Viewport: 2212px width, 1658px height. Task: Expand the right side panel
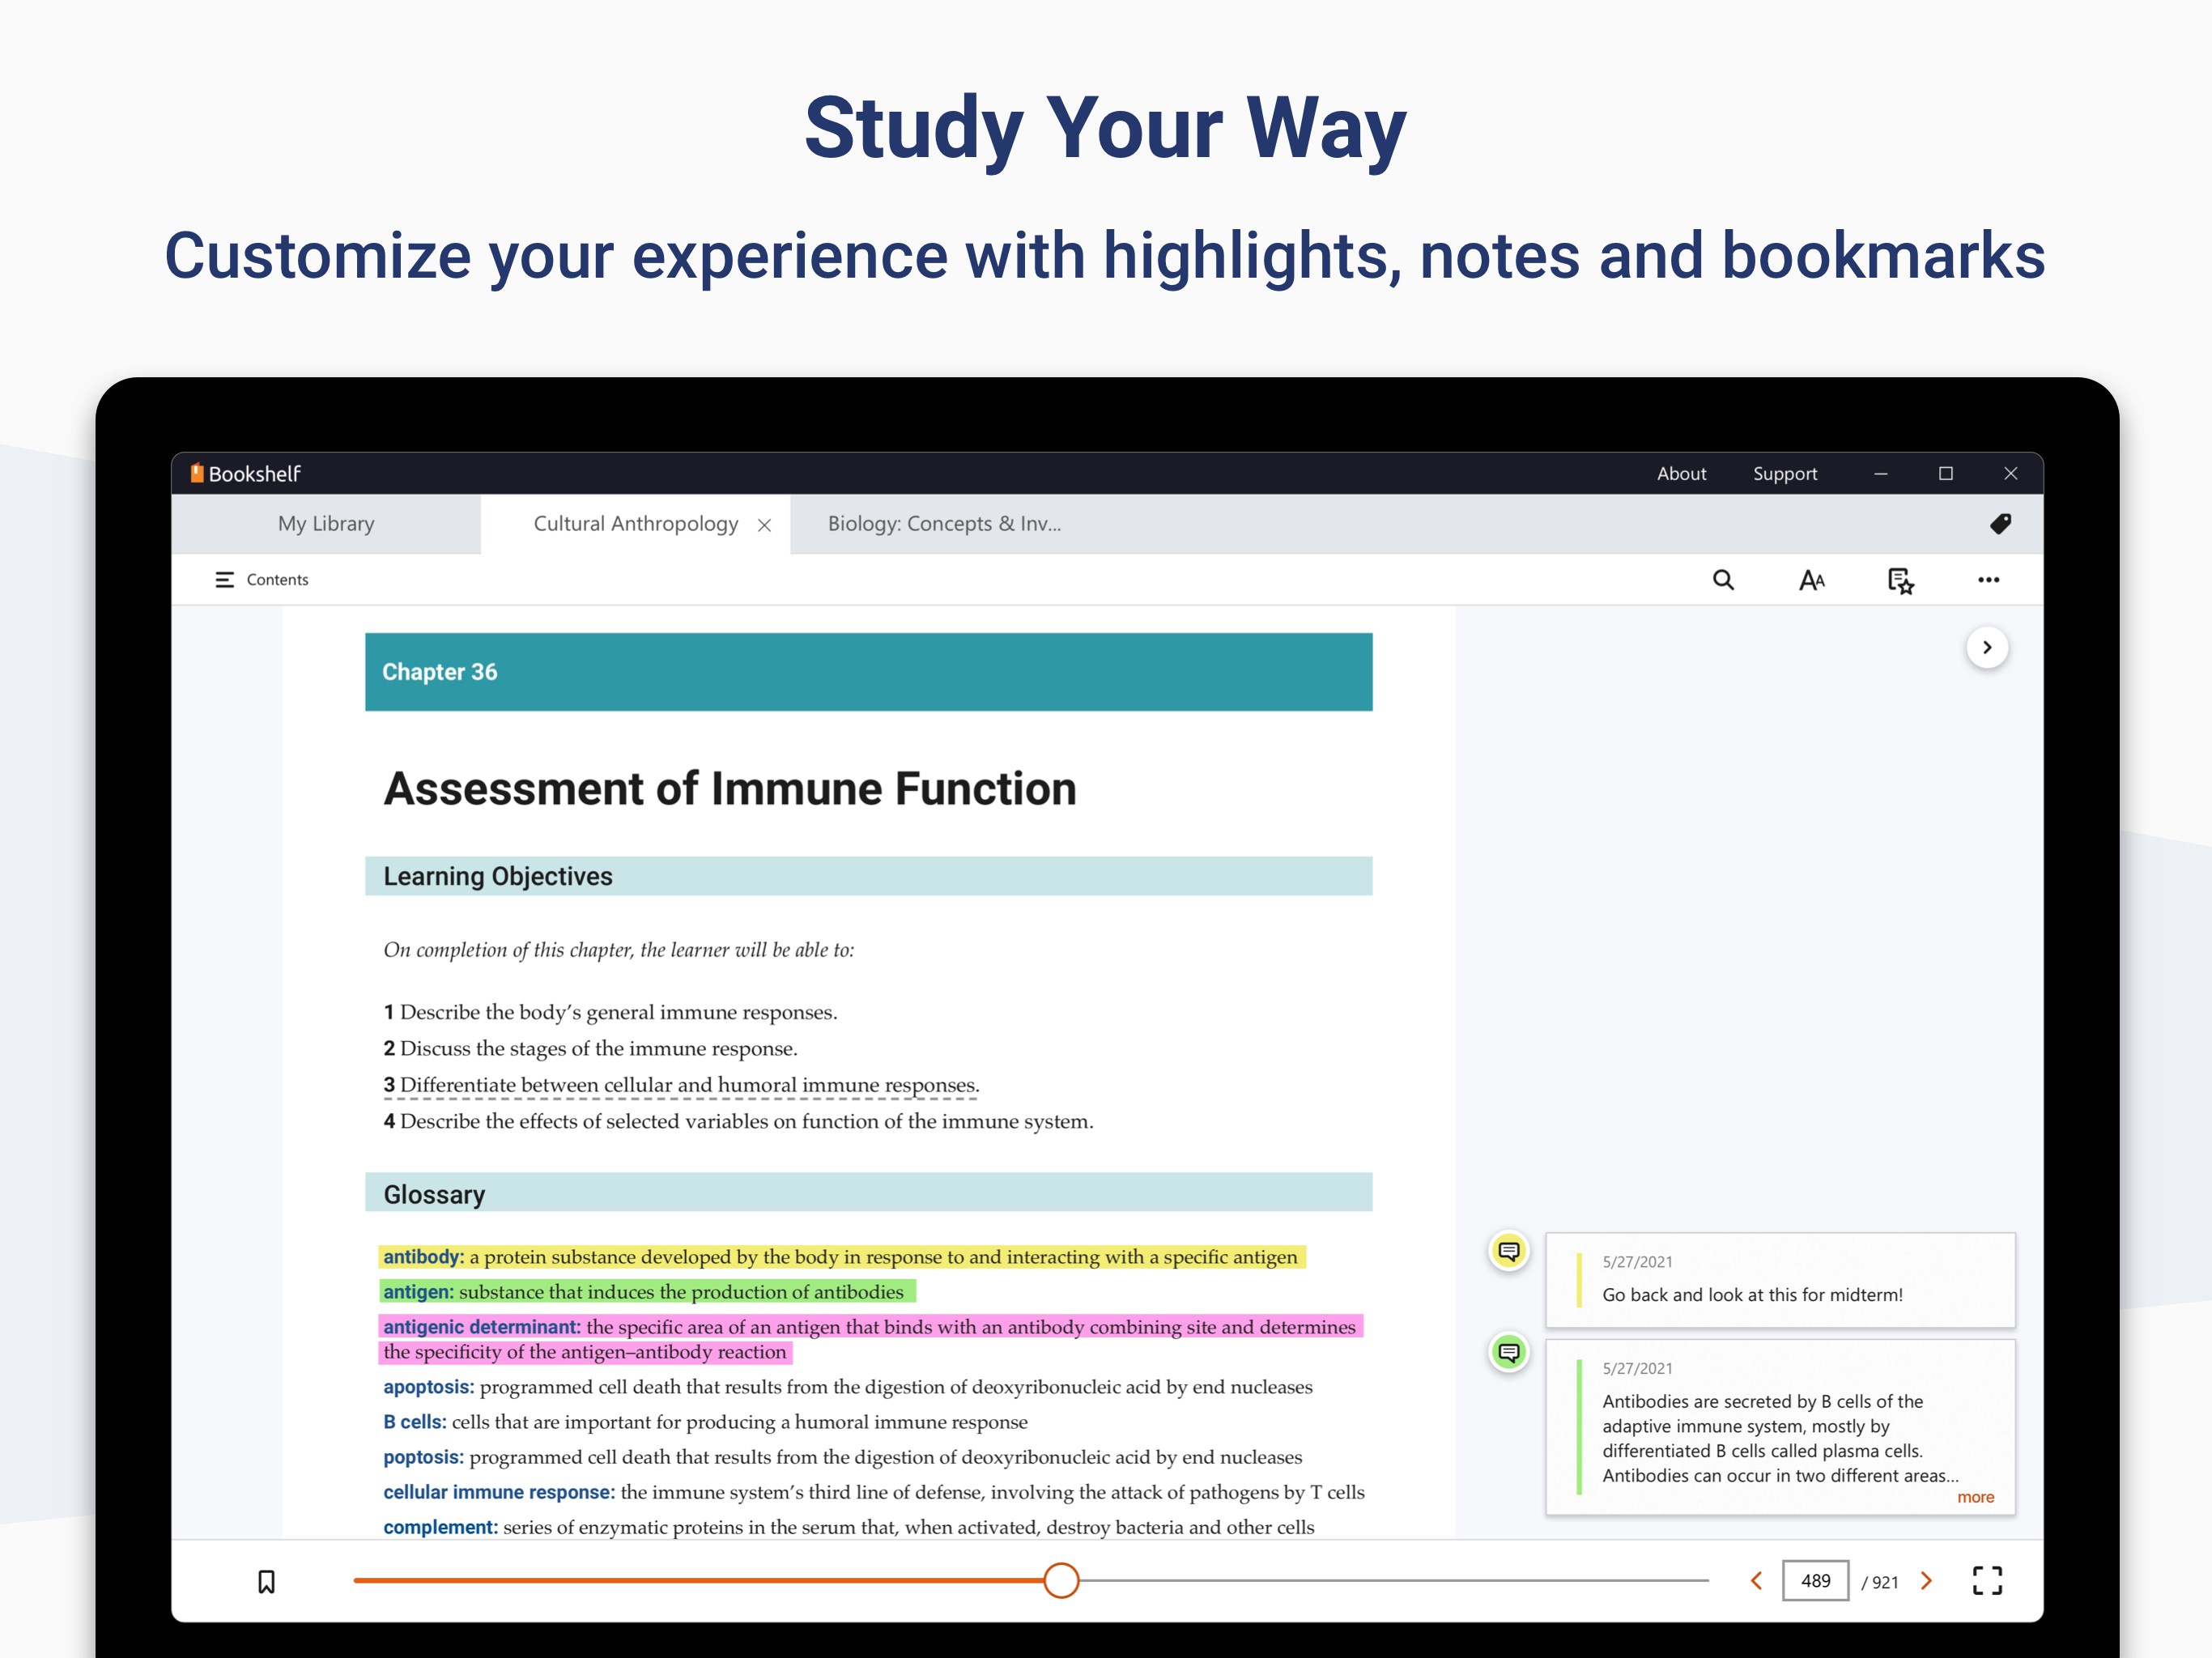coord(1987,648)
